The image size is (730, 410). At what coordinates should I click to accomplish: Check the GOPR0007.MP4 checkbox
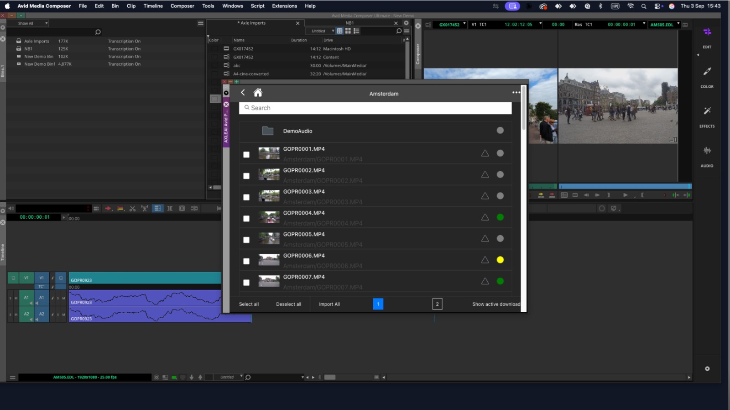pyautogui.click(x=246, y=283)
